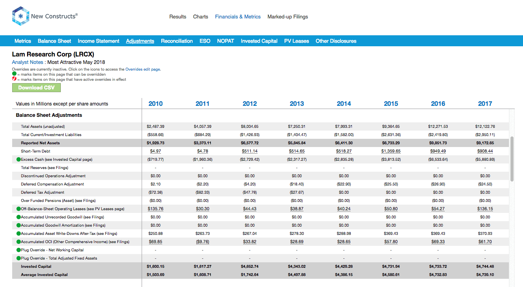Click the Deferred Compensation Adjustment row label
This screenshot has height=287, width=523.
52,184
